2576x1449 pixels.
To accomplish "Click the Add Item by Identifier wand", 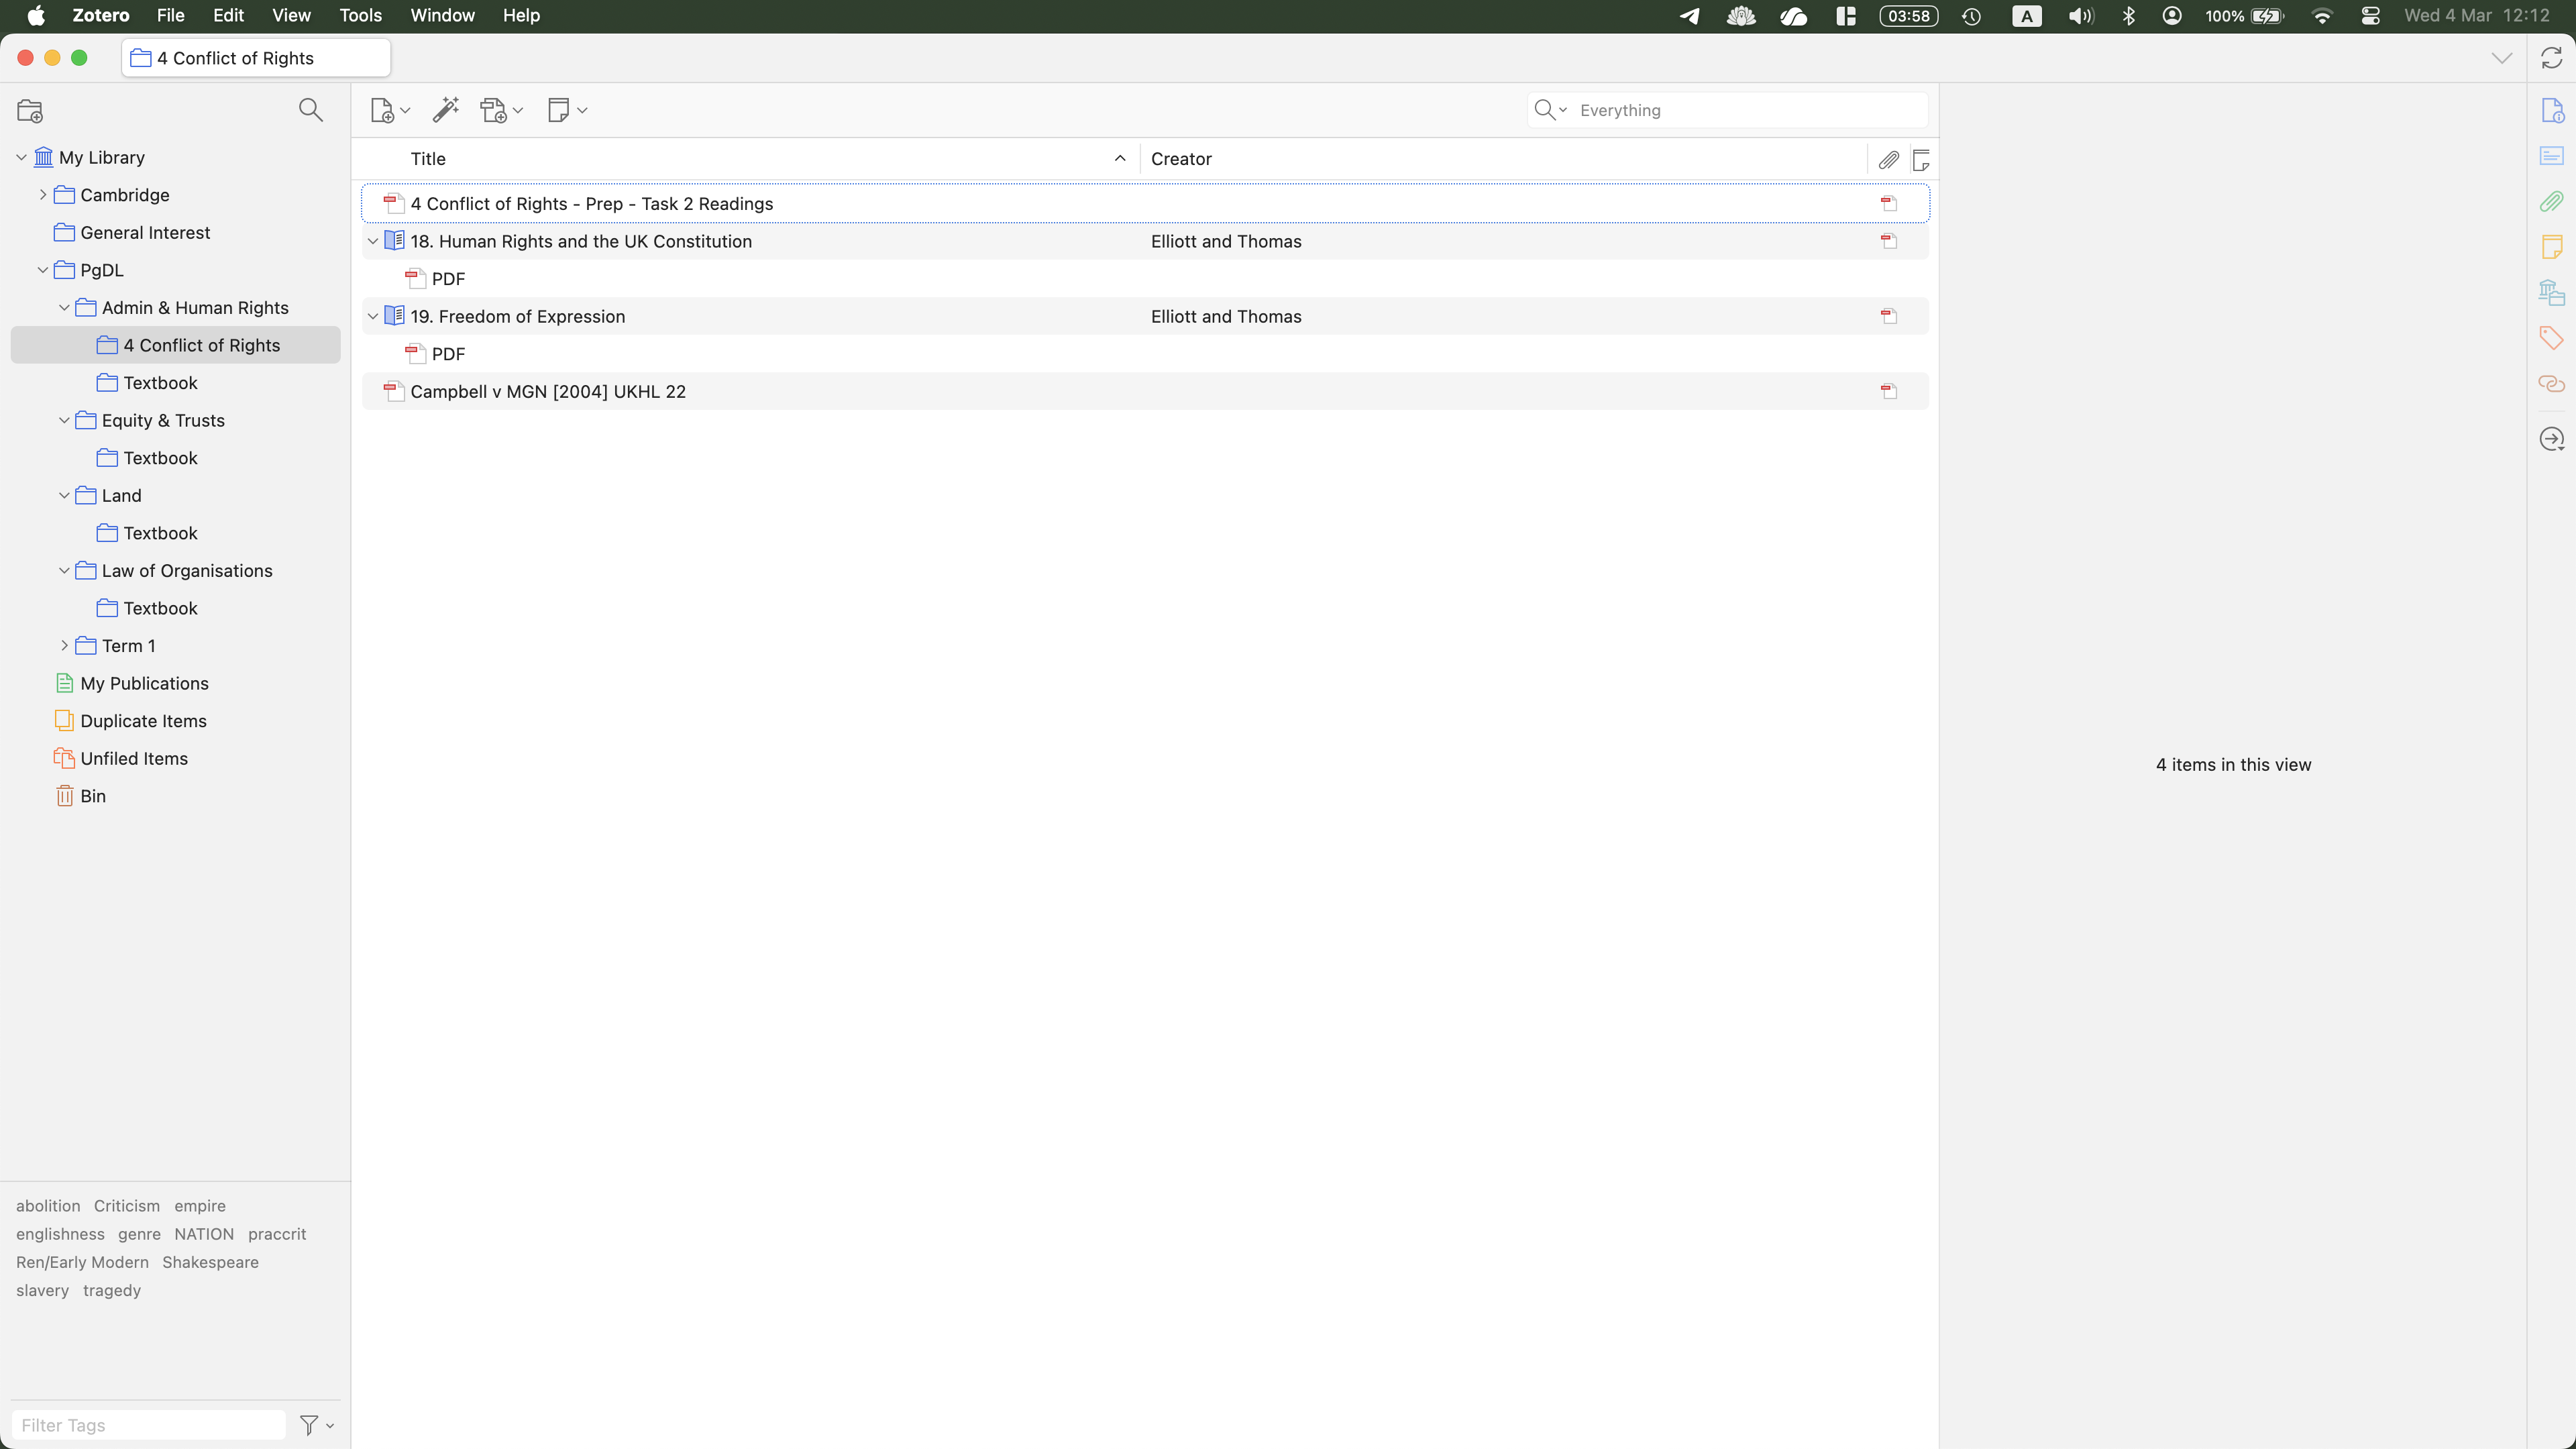I will 445,110.
